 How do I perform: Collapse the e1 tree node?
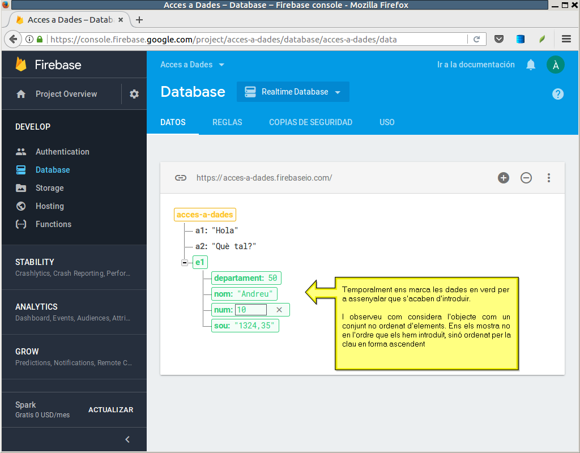tap(185, 263)
